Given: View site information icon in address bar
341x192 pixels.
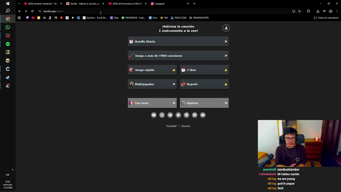Looking at the screenshot, I should tap(40, 11).
